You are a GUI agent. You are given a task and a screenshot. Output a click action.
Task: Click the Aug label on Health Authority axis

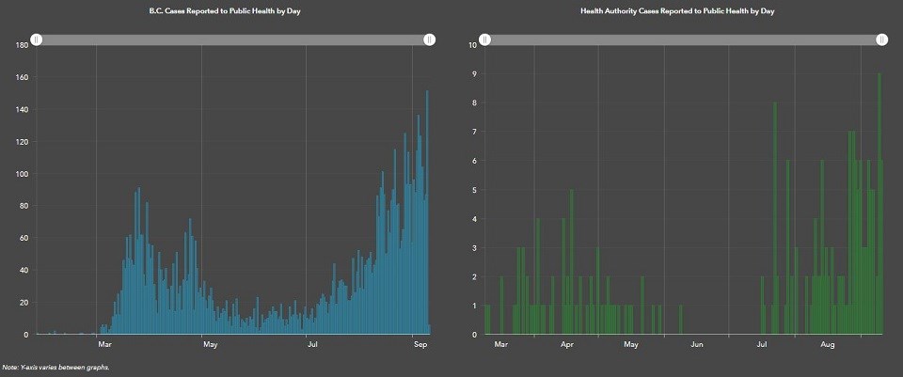point(828,345)
